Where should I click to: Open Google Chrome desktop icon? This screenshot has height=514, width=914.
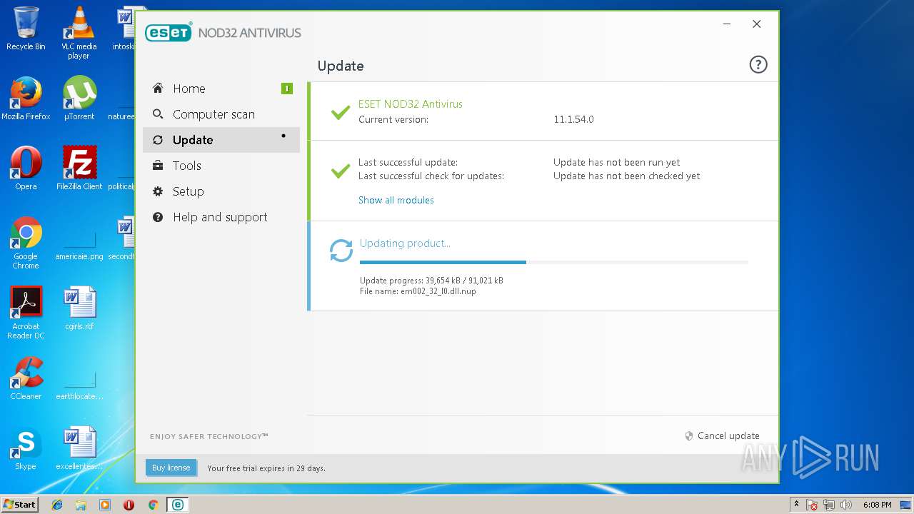(x=26, y=243)
